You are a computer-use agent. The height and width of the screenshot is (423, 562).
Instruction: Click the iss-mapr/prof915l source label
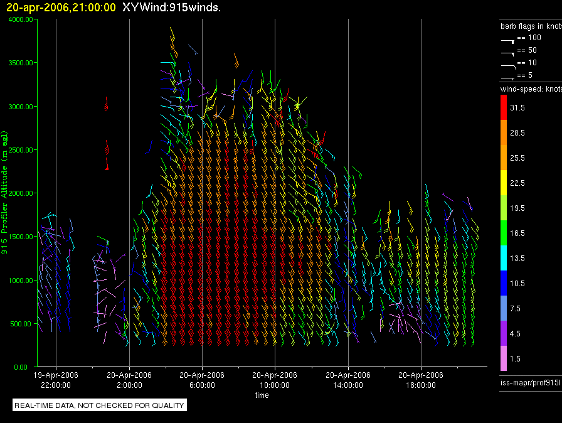point(529,382)
